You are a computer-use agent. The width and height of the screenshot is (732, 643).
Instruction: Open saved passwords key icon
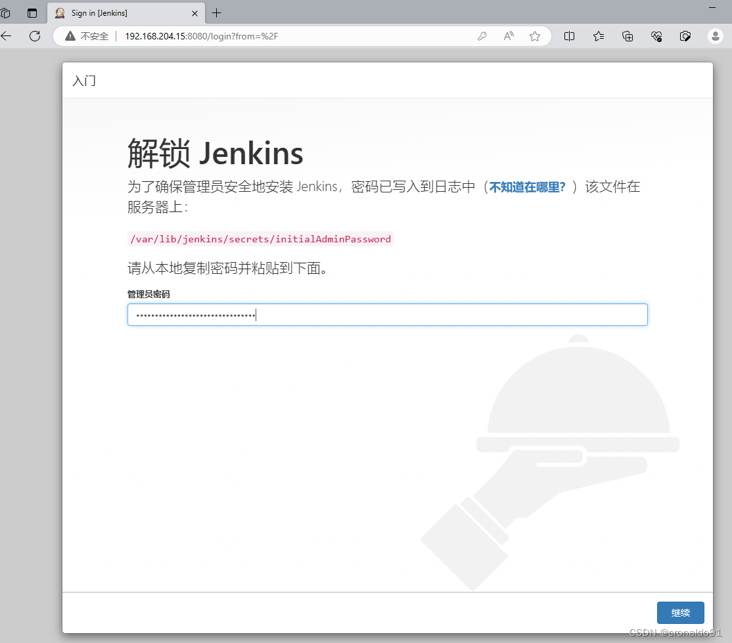point(482,36)
